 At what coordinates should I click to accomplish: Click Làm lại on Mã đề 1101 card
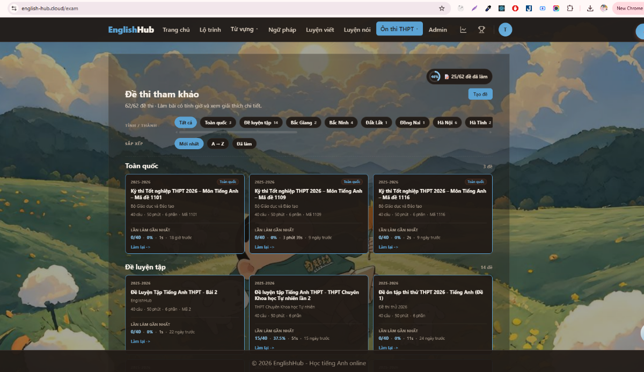141,247
